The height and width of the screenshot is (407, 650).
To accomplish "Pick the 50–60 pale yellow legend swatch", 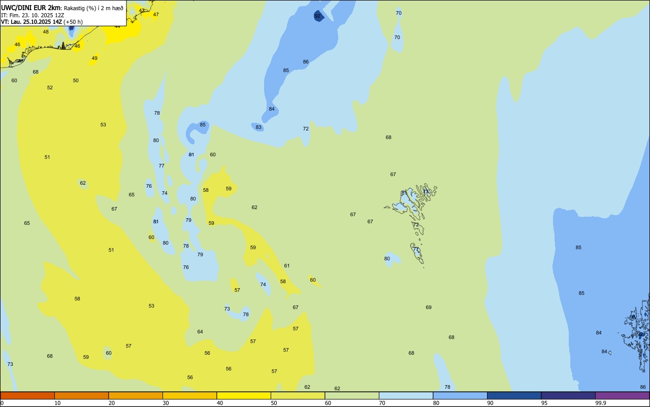I will 298,395.
